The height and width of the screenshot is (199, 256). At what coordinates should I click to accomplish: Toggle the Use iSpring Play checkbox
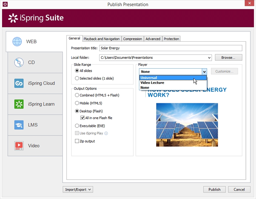click(77, 133)
